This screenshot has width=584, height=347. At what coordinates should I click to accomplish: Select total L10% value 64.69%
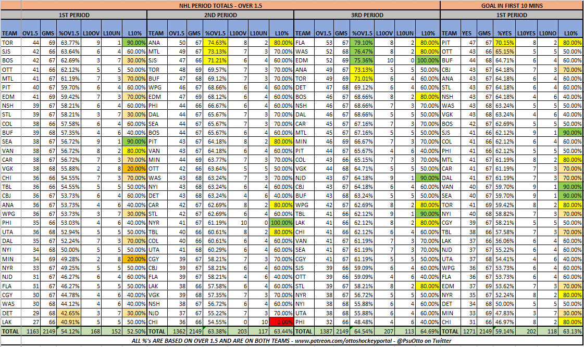pos(428,331)
